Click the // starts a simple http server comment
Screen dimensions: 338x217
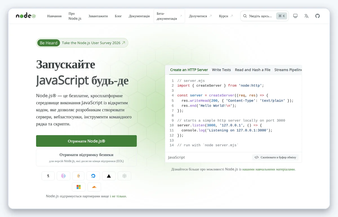pyautogui.click(x=231, y=120)
